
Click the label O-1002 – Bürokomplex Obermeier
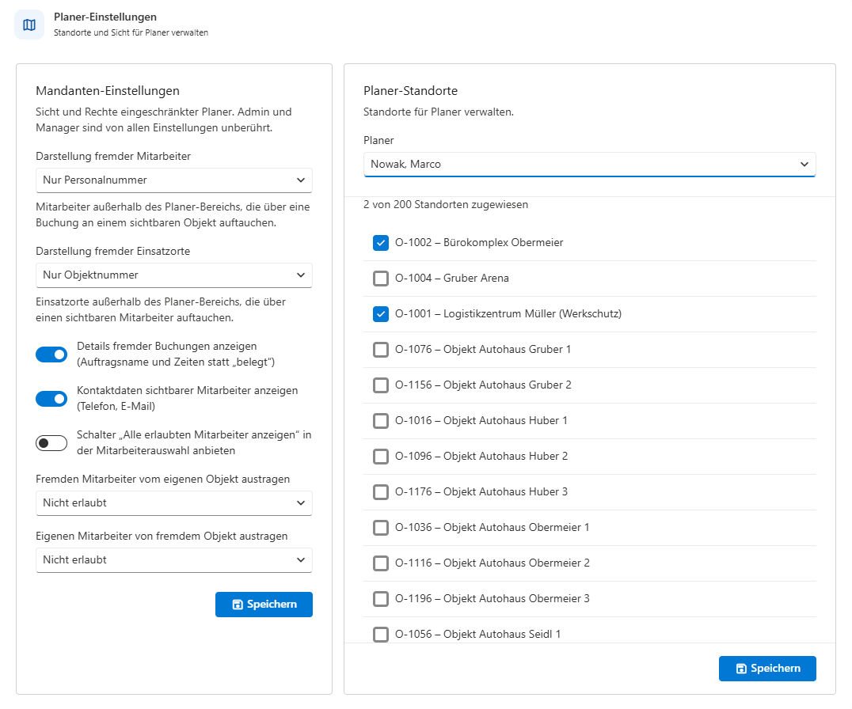[x=479, y=243]
